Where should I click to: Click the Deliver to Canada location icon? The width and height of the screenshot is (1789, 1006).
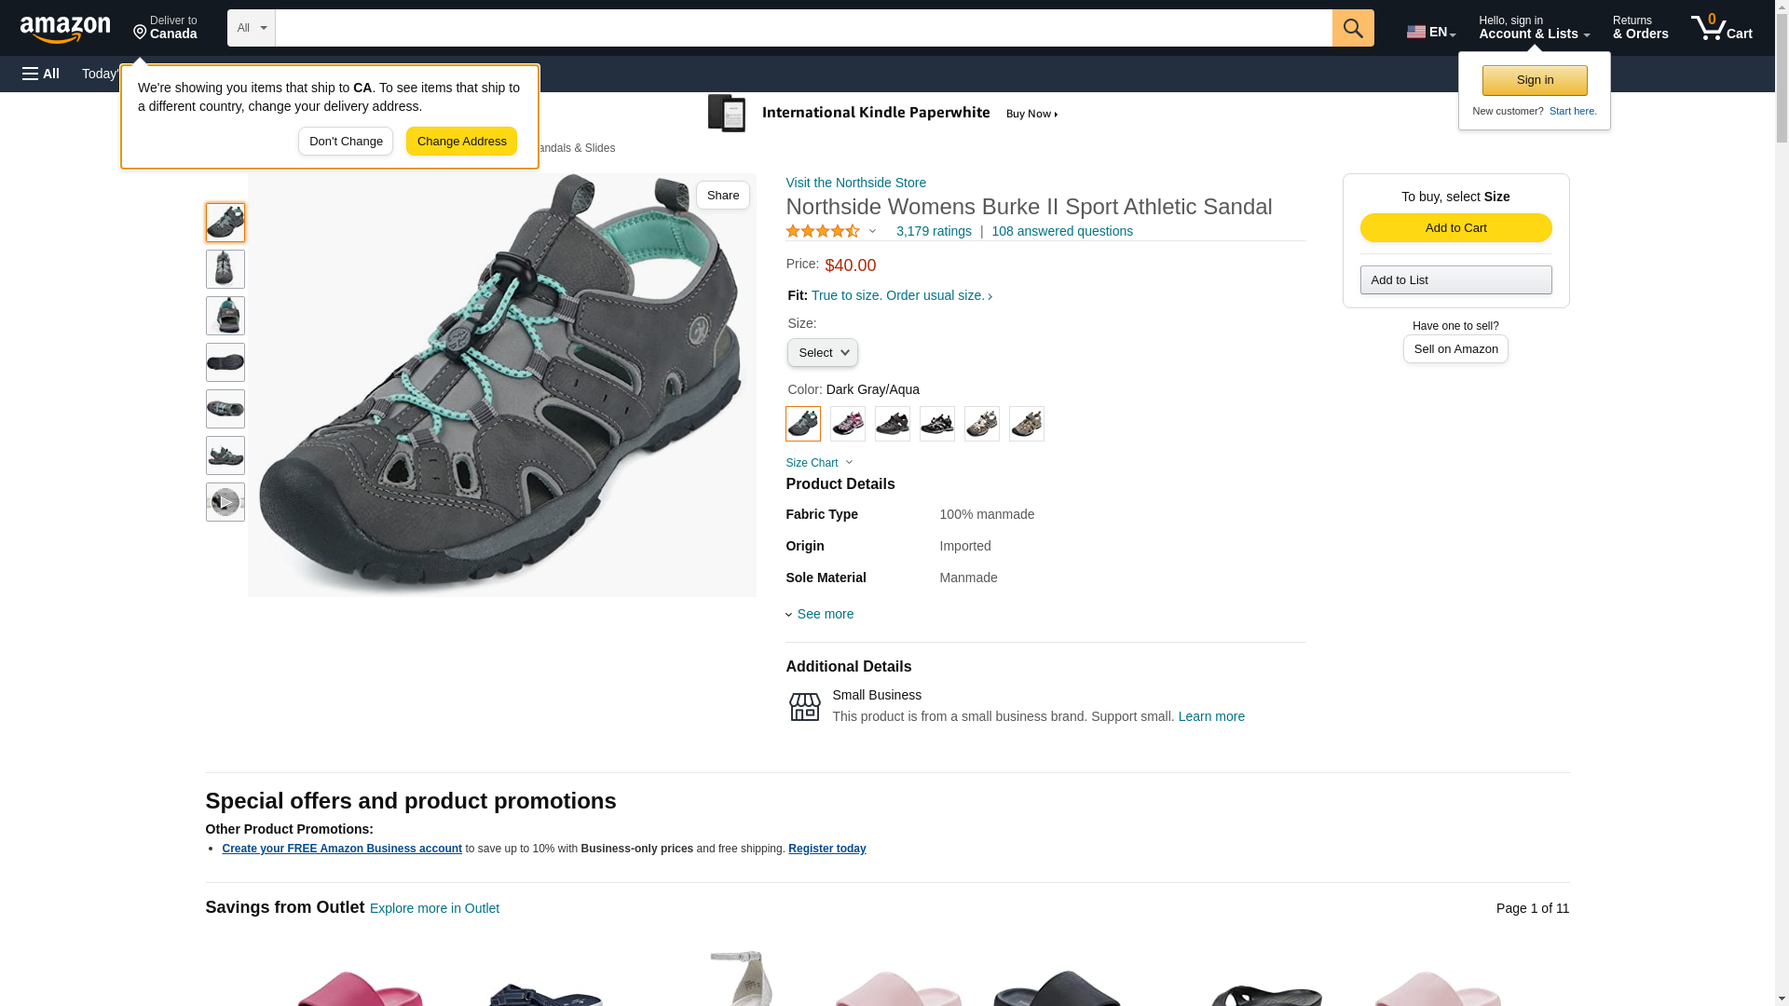coord(141,33)
